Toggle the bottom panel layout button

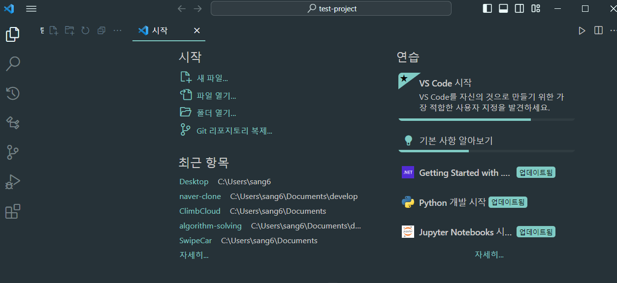coord(503,8)
